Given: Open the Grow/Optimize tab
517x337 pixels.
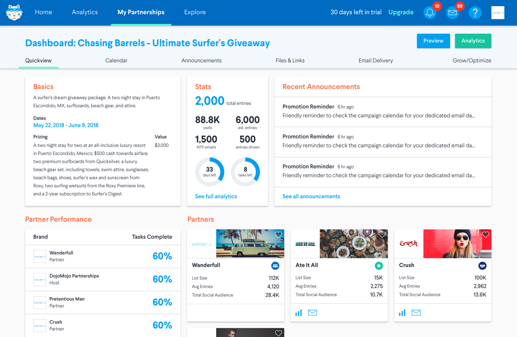Looking at the screenshot, I should 472,61.
